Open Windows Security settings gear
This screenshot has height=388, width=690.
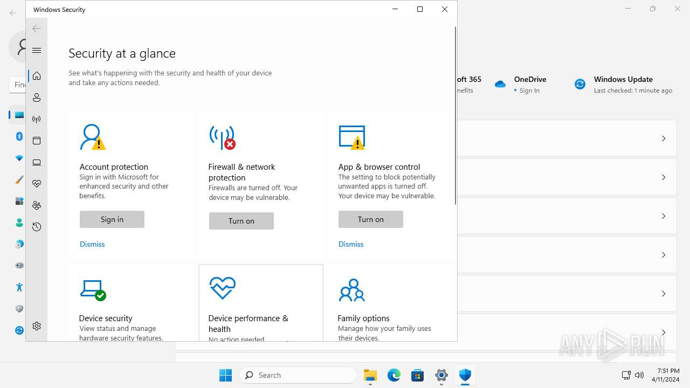(x=37, y=326)
